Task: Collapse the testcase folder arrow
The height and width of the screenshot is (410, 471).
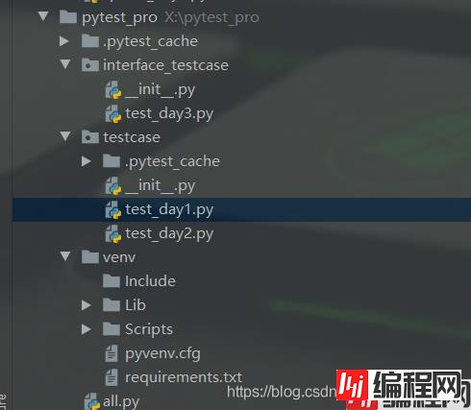Action: pos(65,136)
